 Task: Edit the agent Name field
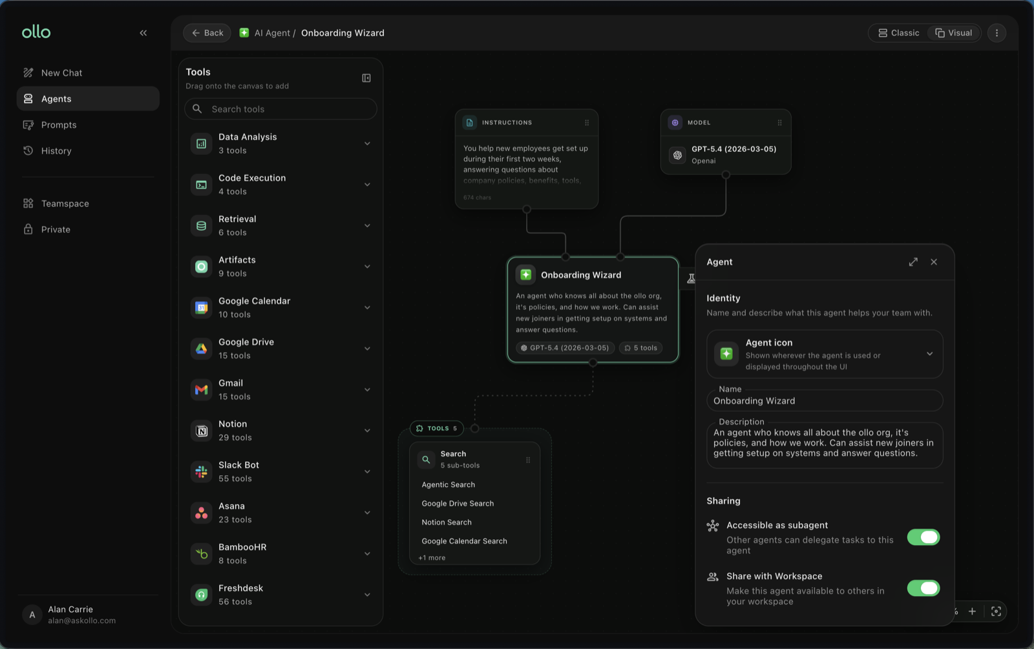pos(825,401)
